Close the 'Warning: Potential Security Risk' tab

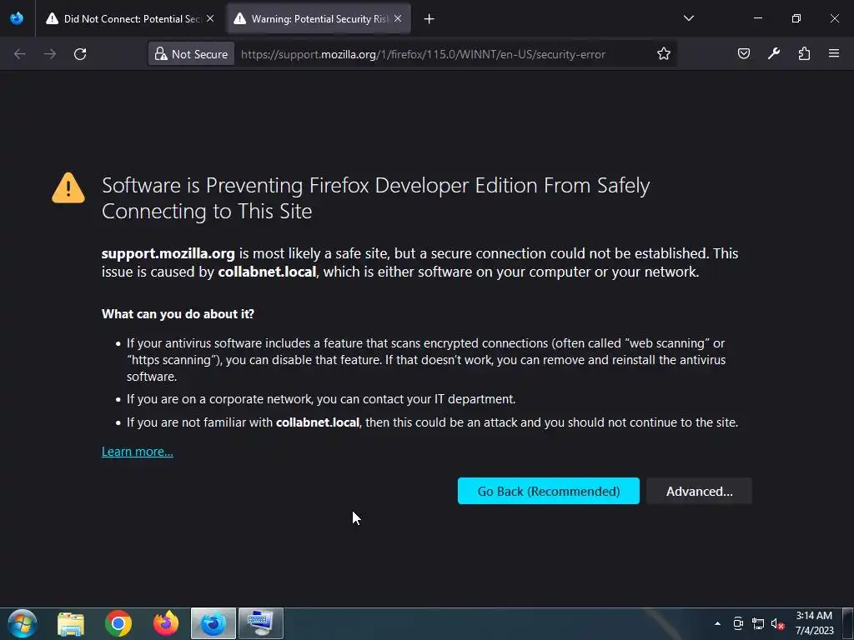pos(398,18)
